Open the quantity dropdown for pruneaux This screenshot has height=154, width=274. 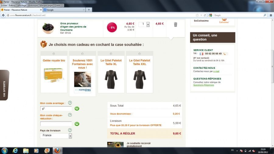(148, 24)
